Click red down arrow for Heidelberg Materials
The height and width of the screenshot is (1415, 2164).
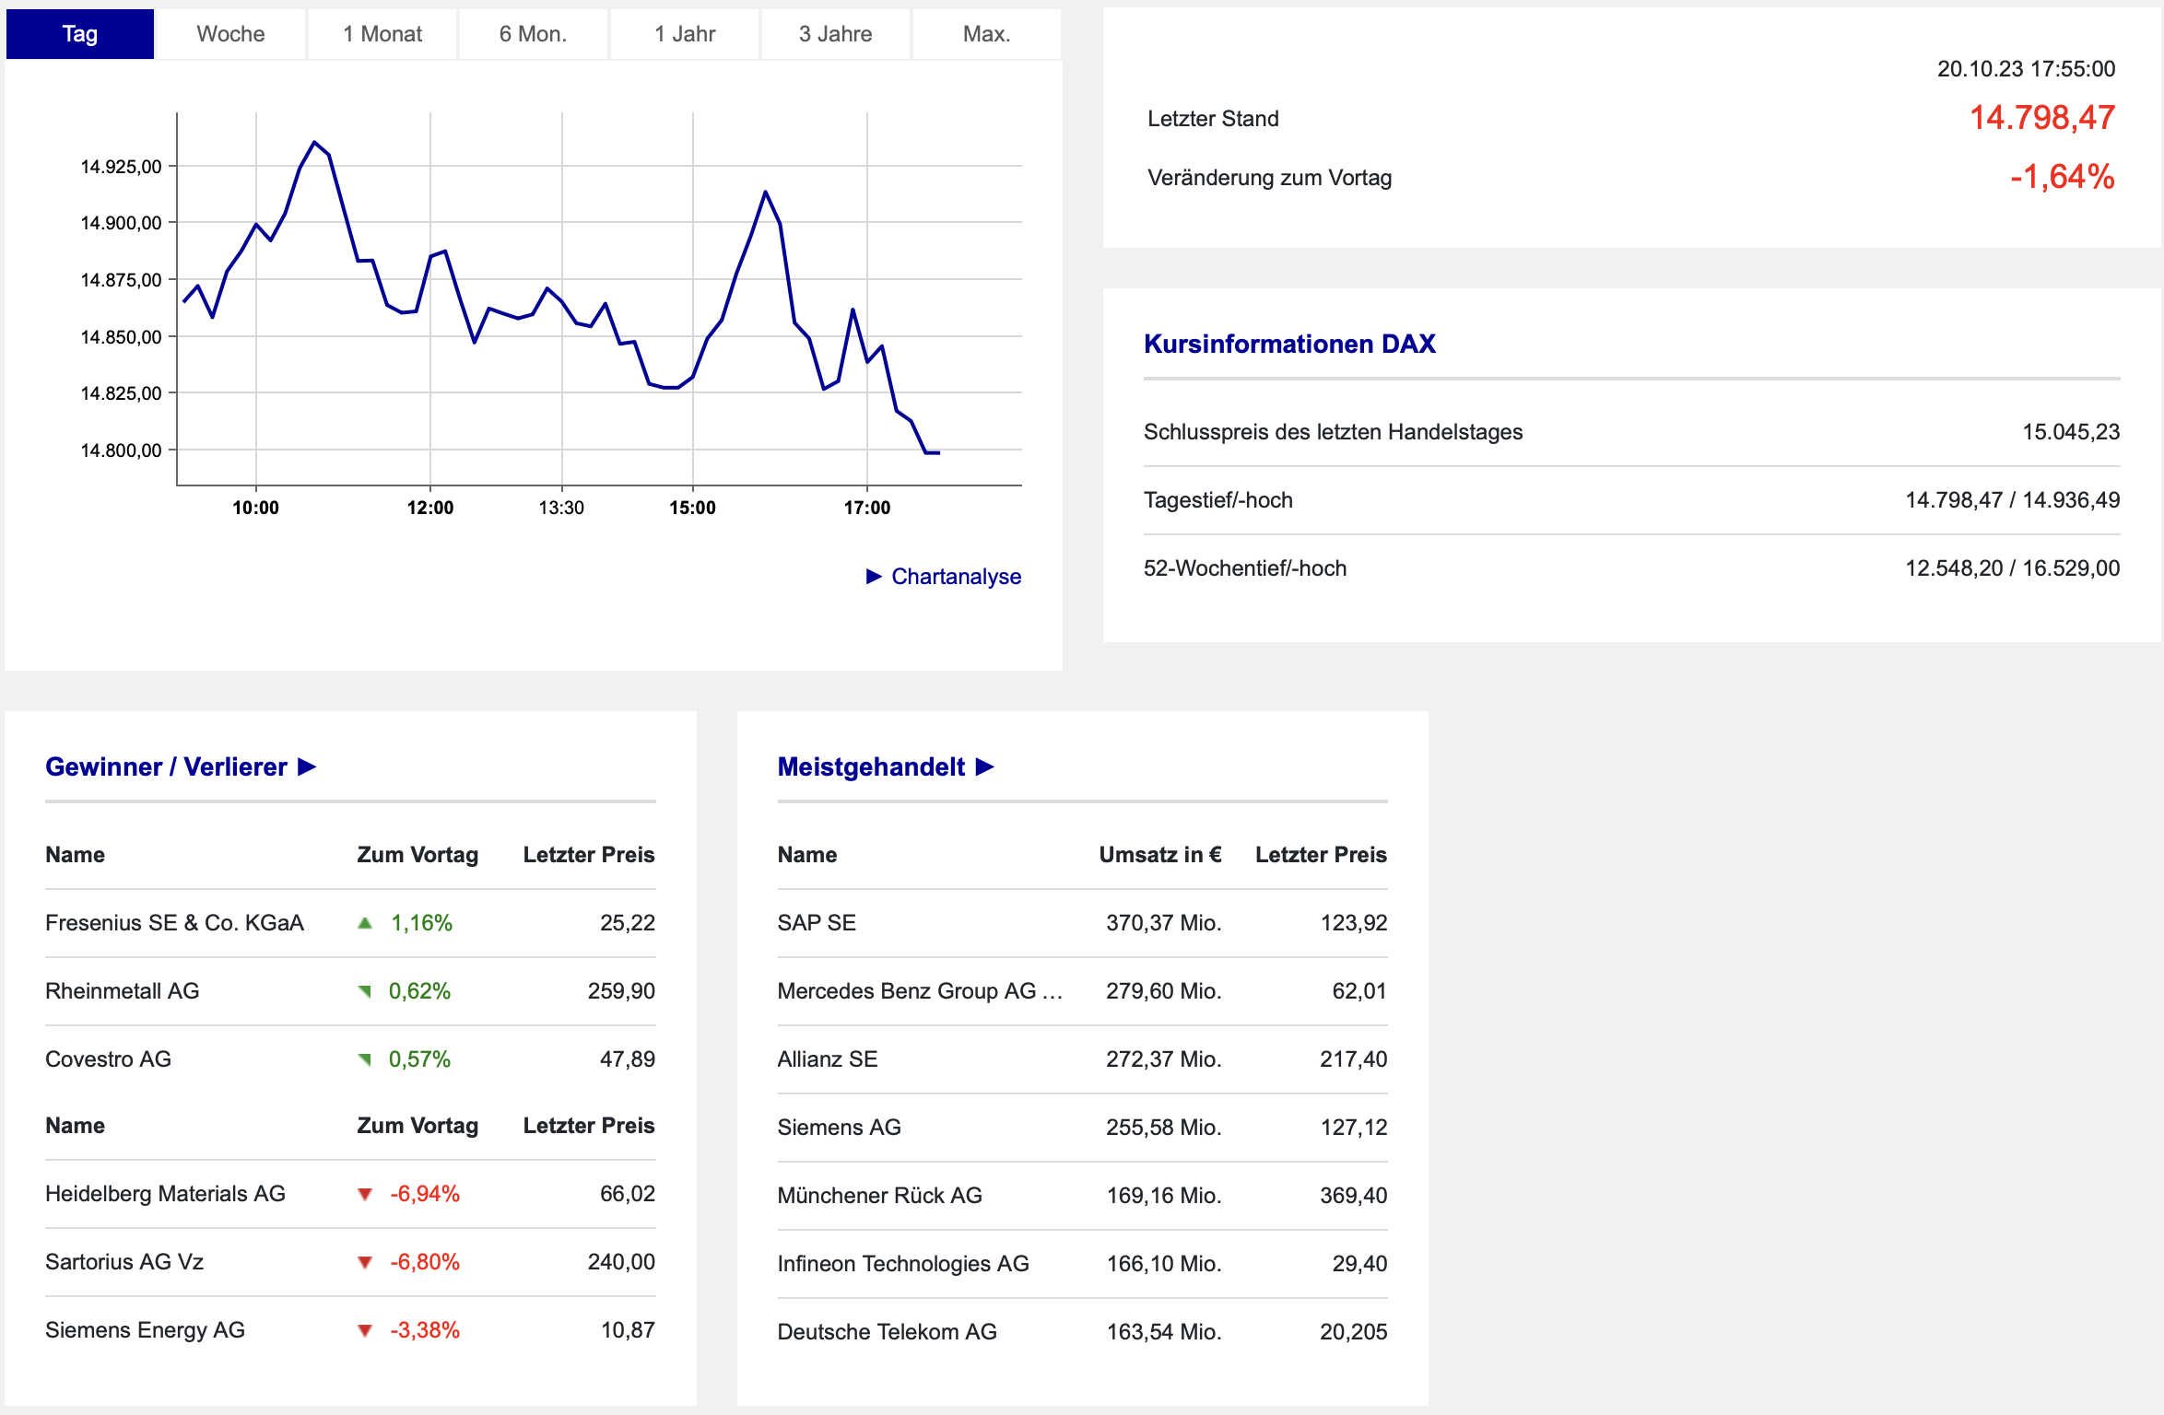coord(365,1194)
